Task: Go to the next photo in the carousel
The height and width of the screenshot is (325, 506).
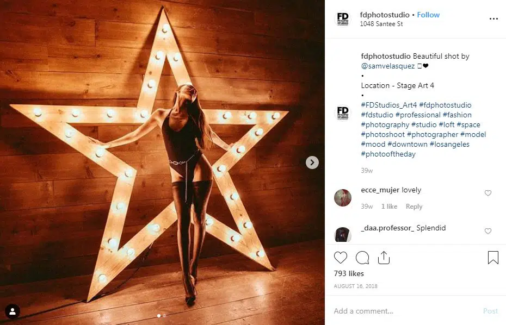Action: point(312,162)
